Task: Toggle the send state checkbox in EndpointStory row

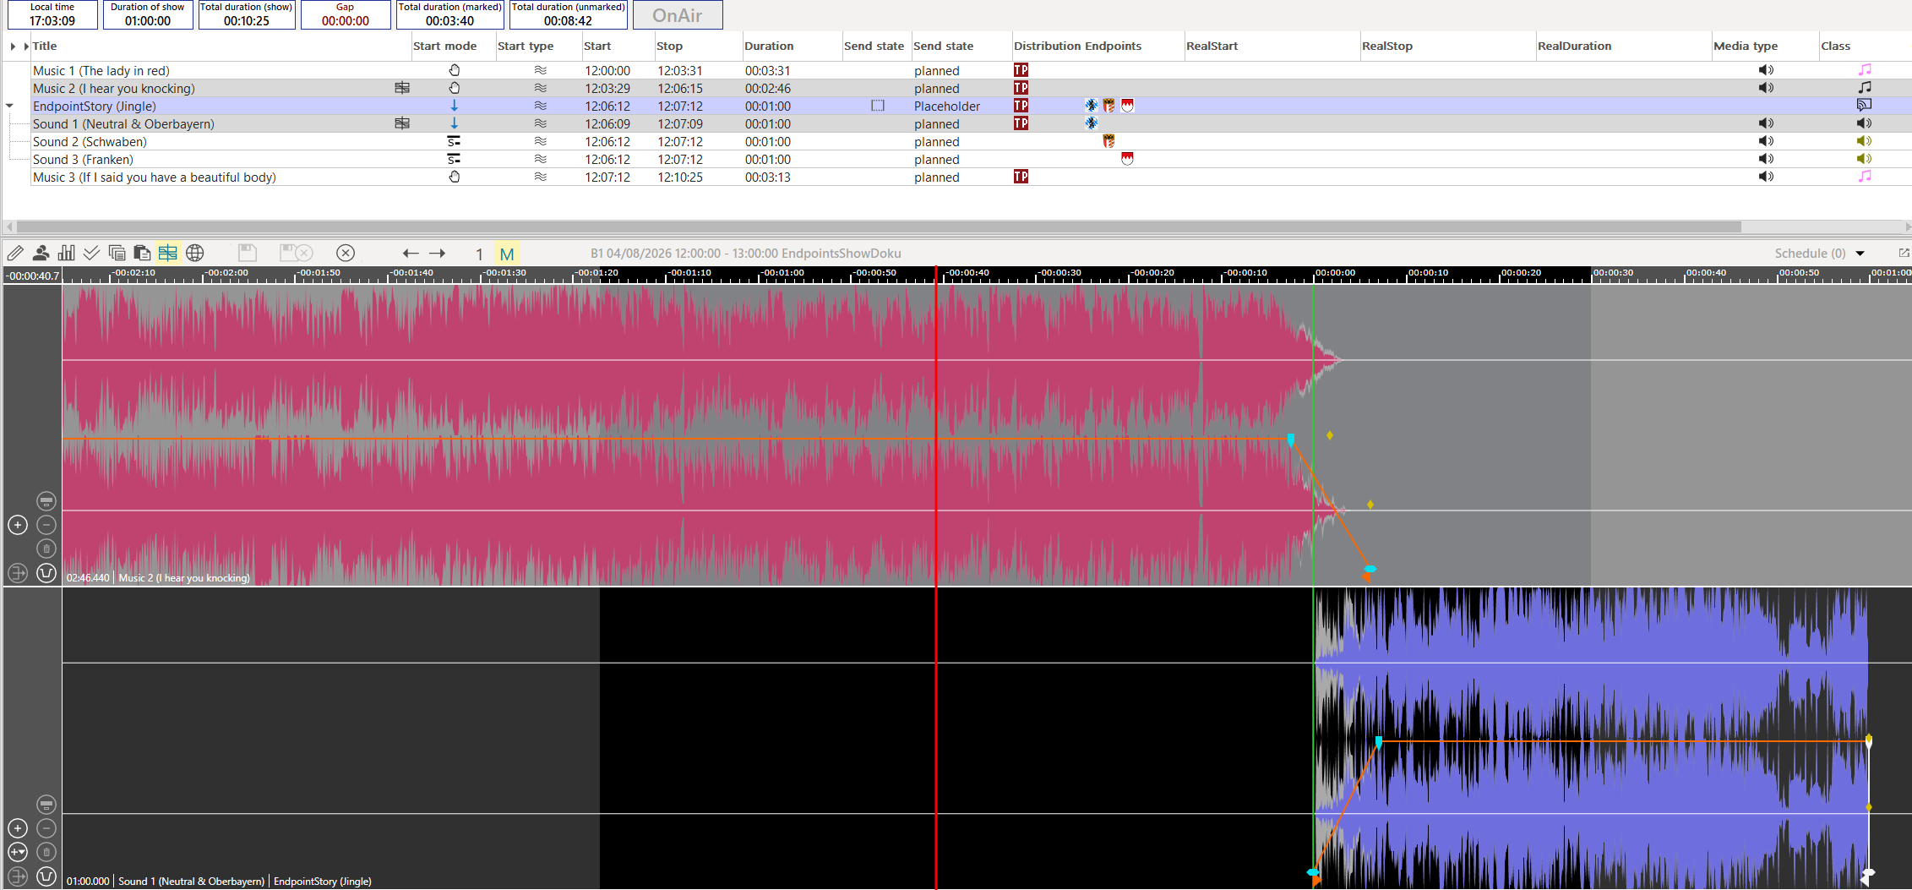Action: pyautogui.click(x=878, y=106)
